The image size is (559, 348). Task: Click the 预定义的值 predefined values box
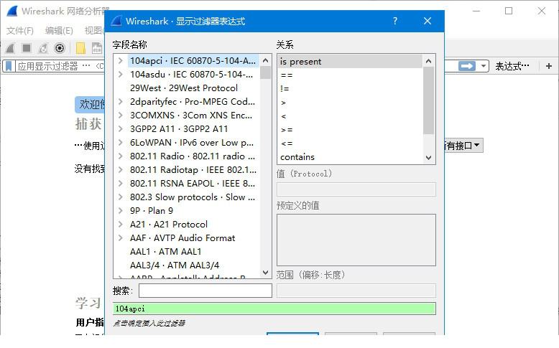pyautogui.click(x=356, y=240)
